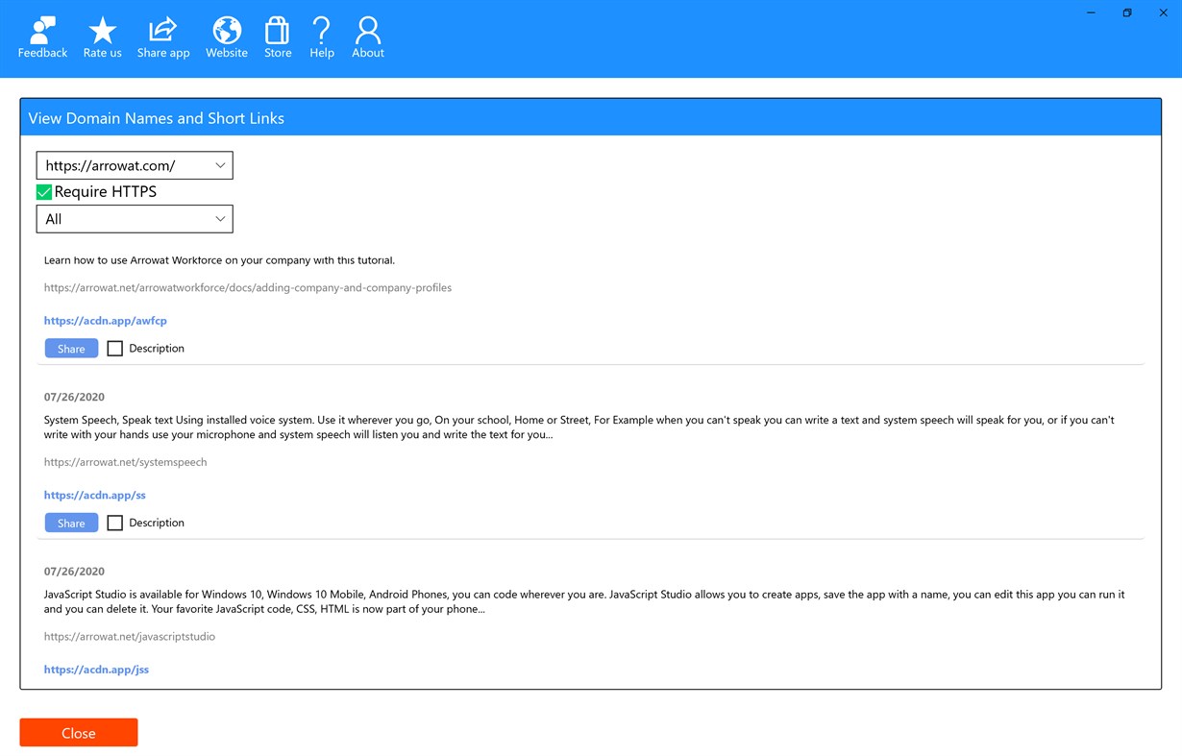Screen dimensions: 1182x756
Task: Restore down the application window
Action: pyautogui.click(x=1127, y=12)
